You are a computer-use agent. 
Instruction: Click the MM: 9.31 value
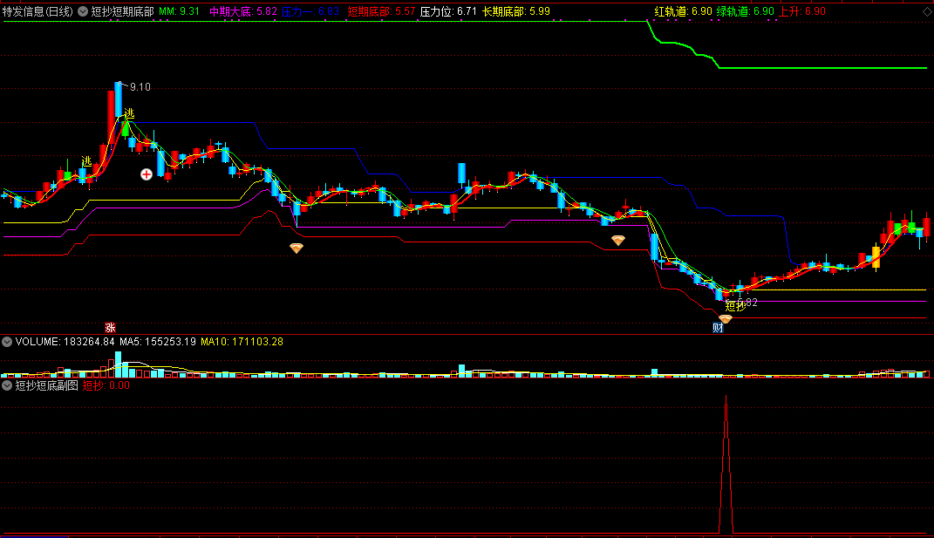(x=180, y=11)
